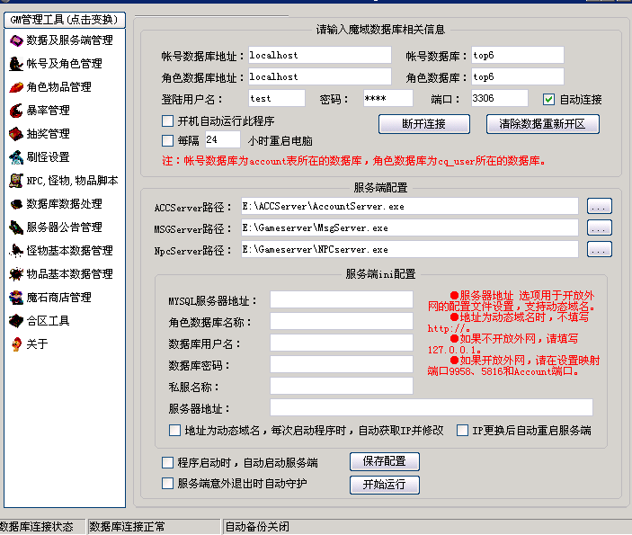Click the 怪物基本数据管理 icon
The width and height of the screenshot is (632, 535).
16,251
